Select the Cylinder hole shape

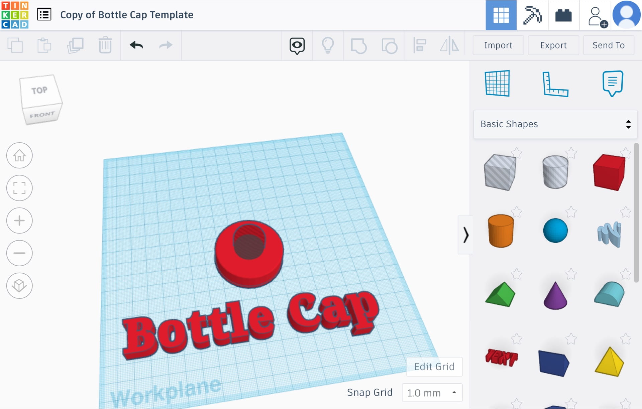(555, 172)
